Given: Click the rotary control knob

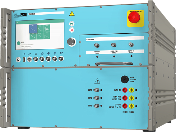Looking at the screenshot, I should [x=71, y=42].
